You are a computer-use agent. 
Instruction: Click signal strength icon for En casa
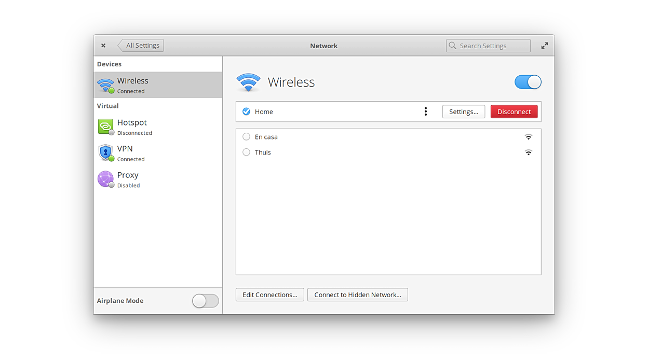(x=528, y=137)
